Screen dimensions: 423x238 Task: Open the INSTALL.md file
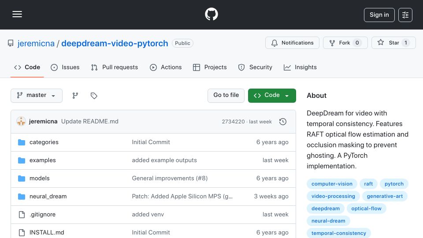pyautogui.click(x=47, y=233)
